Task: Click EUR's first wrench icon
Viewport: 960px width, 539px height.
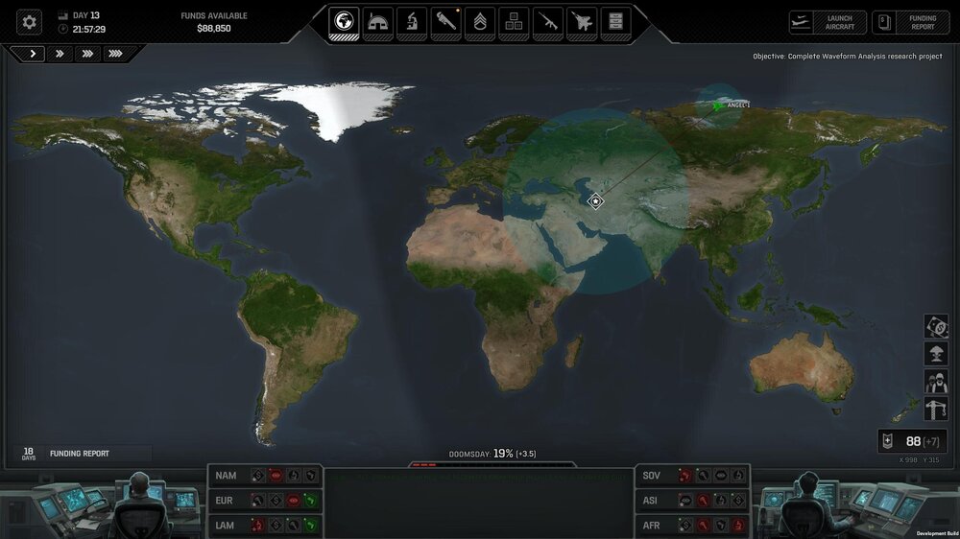Action: pos(257,501)
